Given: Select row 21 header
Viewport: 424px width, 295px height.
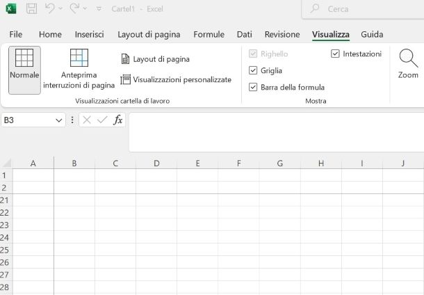Looking at the screenshot, I should (6, 200).
